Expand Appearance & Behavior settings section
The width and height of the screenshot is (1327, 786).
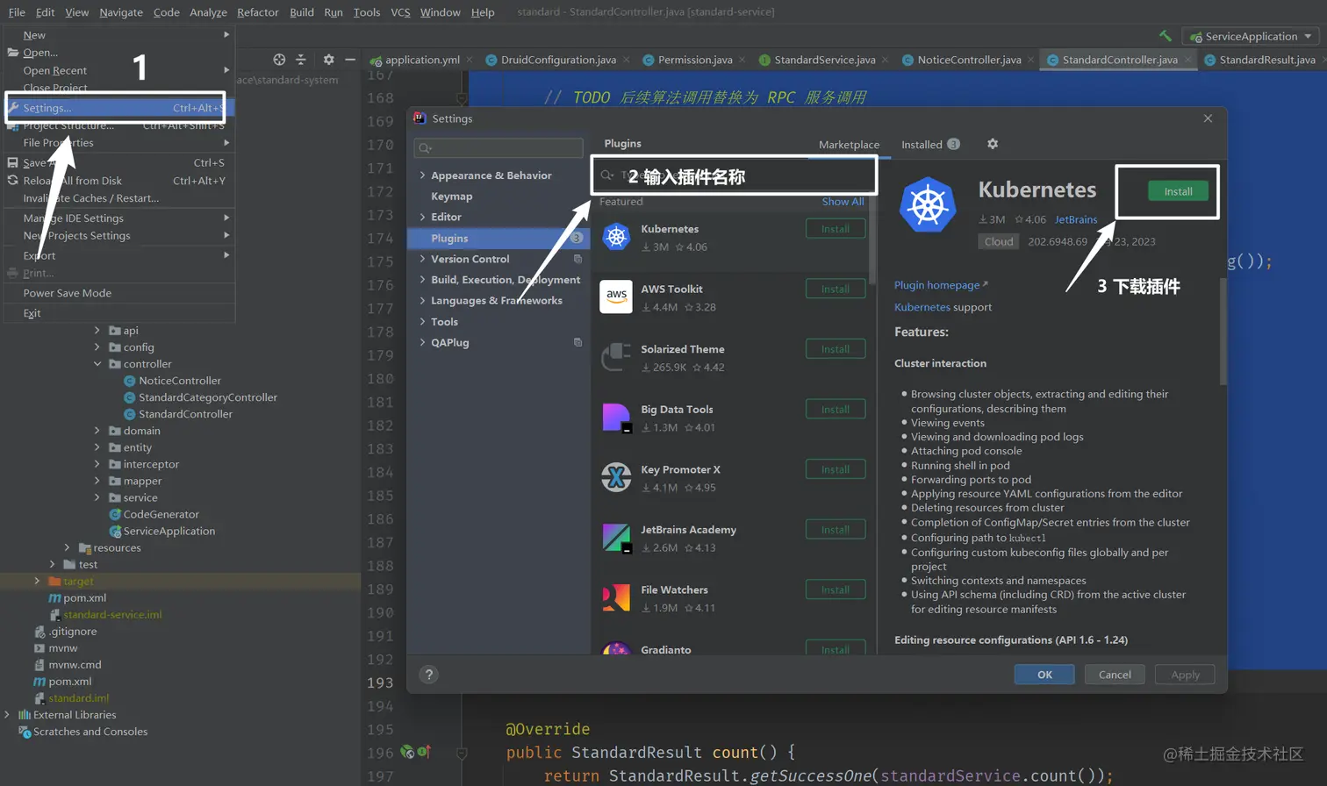point(423,175)
